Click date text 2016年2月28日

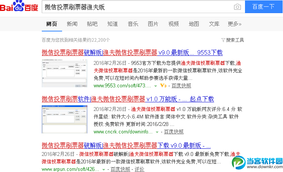(x=110, y=109)
